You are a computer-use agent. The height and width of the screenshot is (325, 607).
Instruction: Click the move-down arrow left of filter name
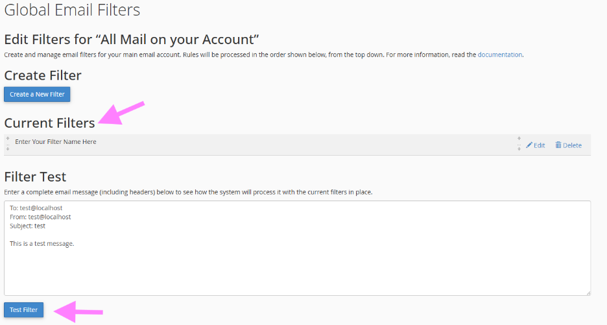point(8,149)
